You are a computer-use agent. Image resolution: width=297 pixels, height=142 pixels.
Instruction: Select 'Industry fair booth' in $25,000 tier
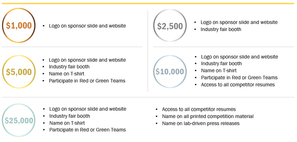[70, 116]
